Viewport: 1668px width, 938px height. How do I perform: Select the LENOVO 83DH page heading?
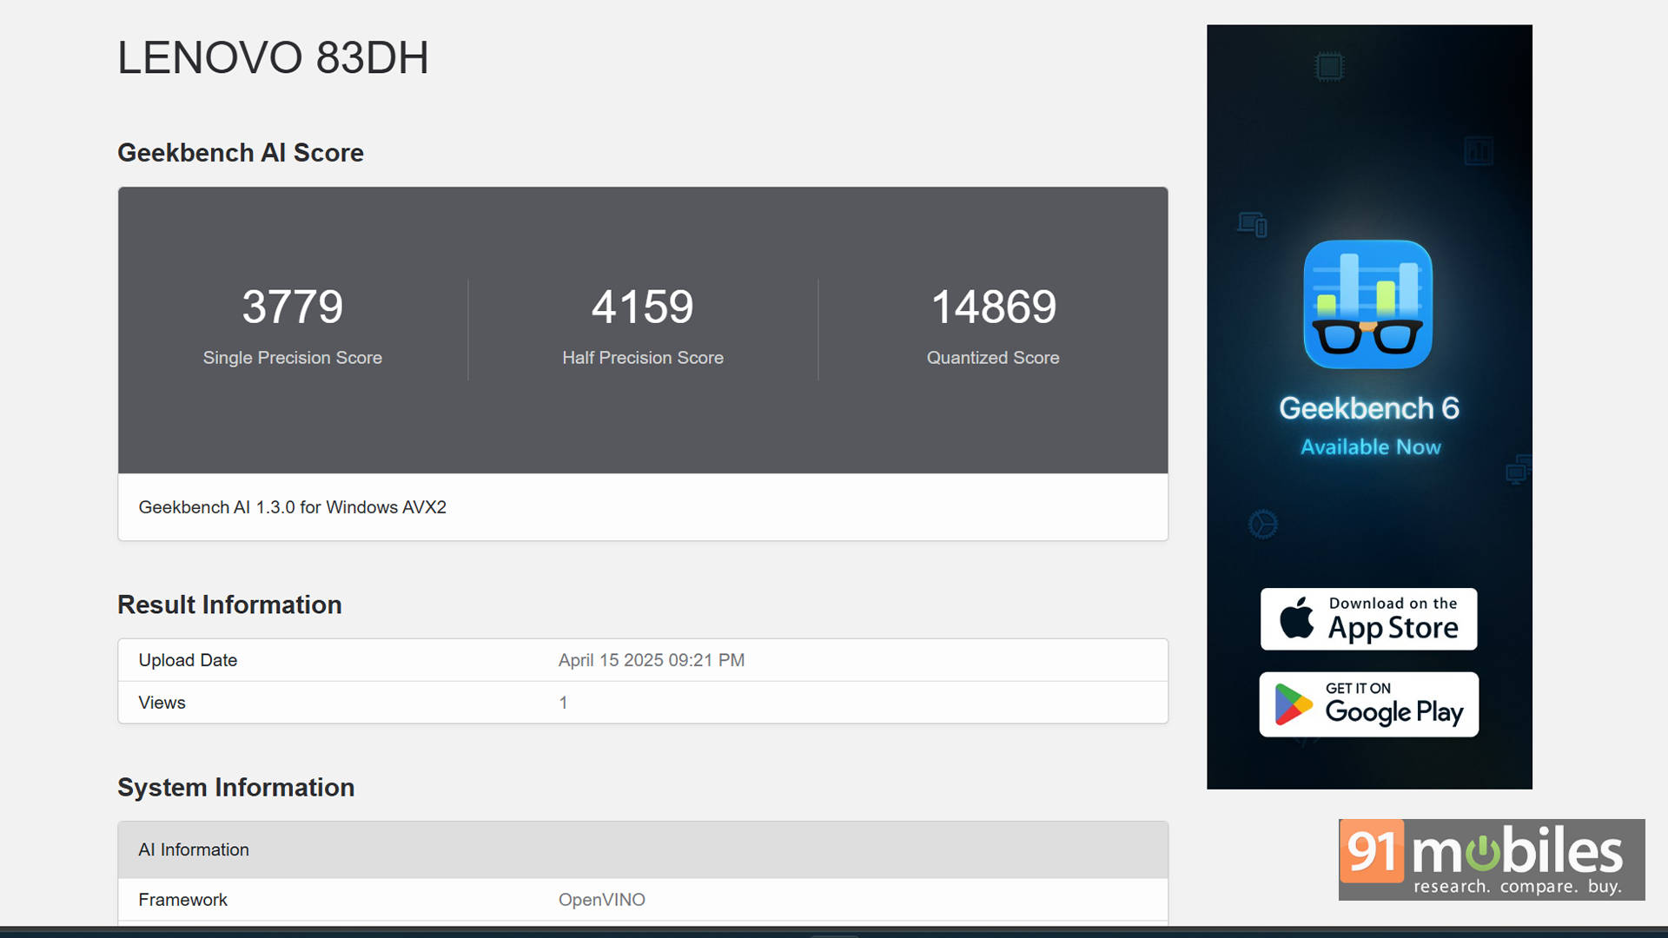click(x=273, y=58)
